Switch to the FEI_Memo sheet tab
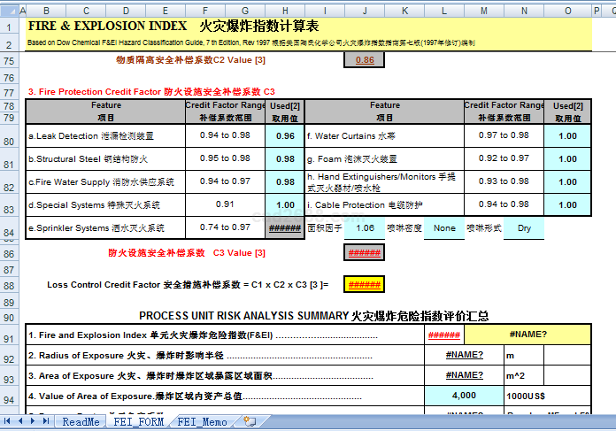The image size is (616, 431). (202, 422)
